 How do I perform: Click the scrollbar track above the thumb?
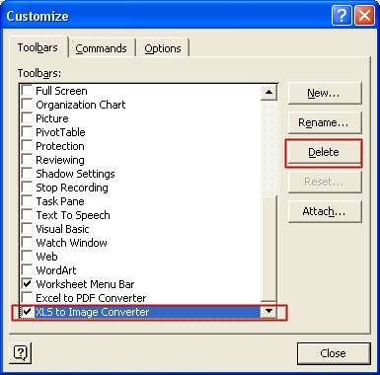(268, 148)
